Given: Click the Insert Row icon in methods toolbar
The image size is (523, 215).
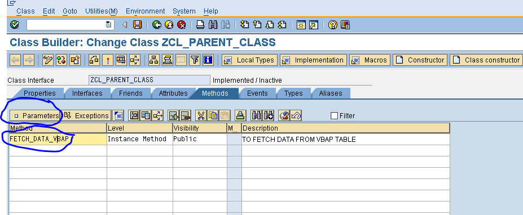Looking at the screenshot, I should pyautogui.click(x=173, y=115).
